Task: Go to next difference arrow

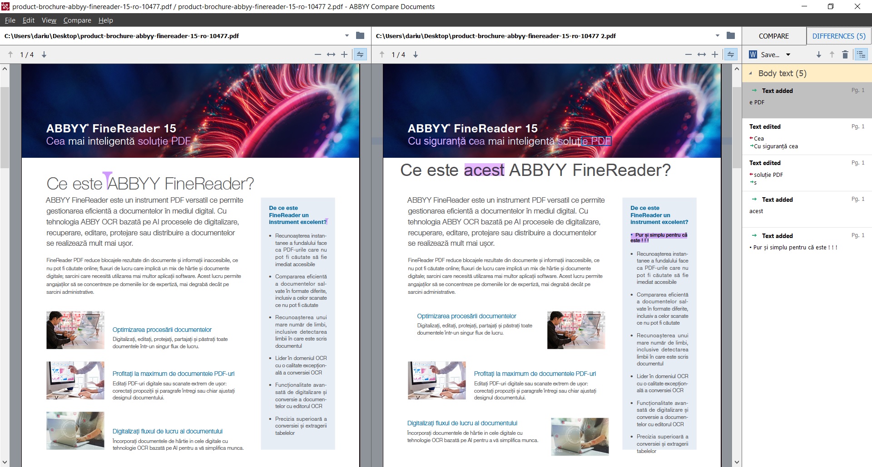Action: coord(819,54)
